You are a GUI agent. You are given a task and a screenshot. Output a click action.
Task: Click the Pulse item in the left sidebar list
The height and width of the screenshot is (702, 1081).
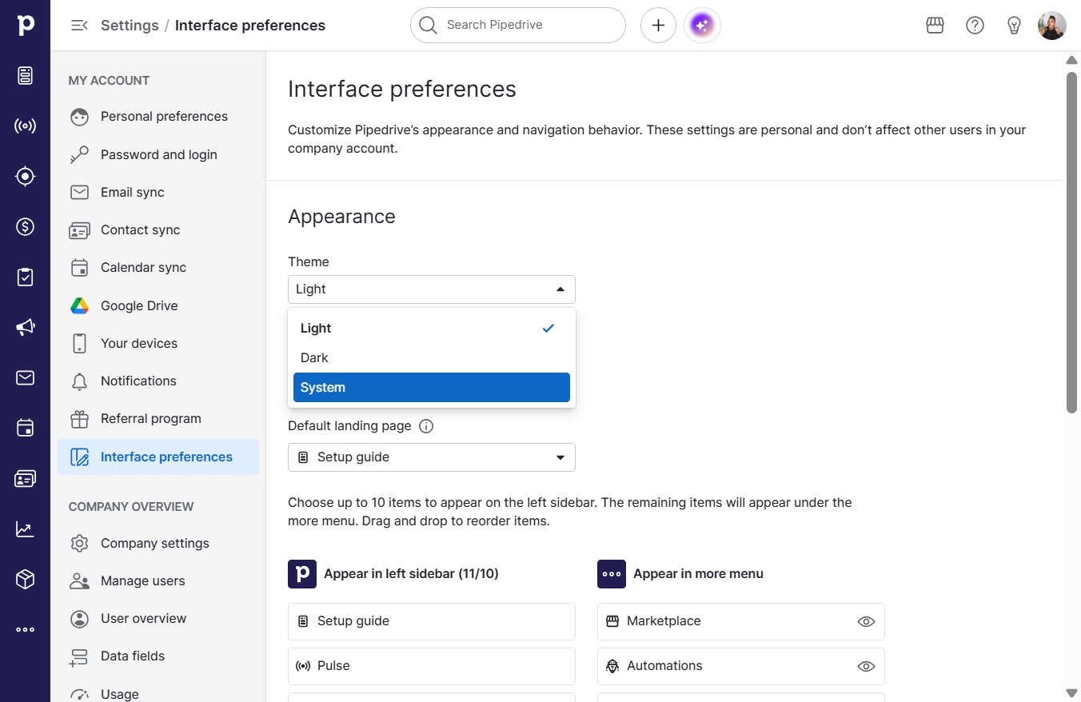point(432,666)
